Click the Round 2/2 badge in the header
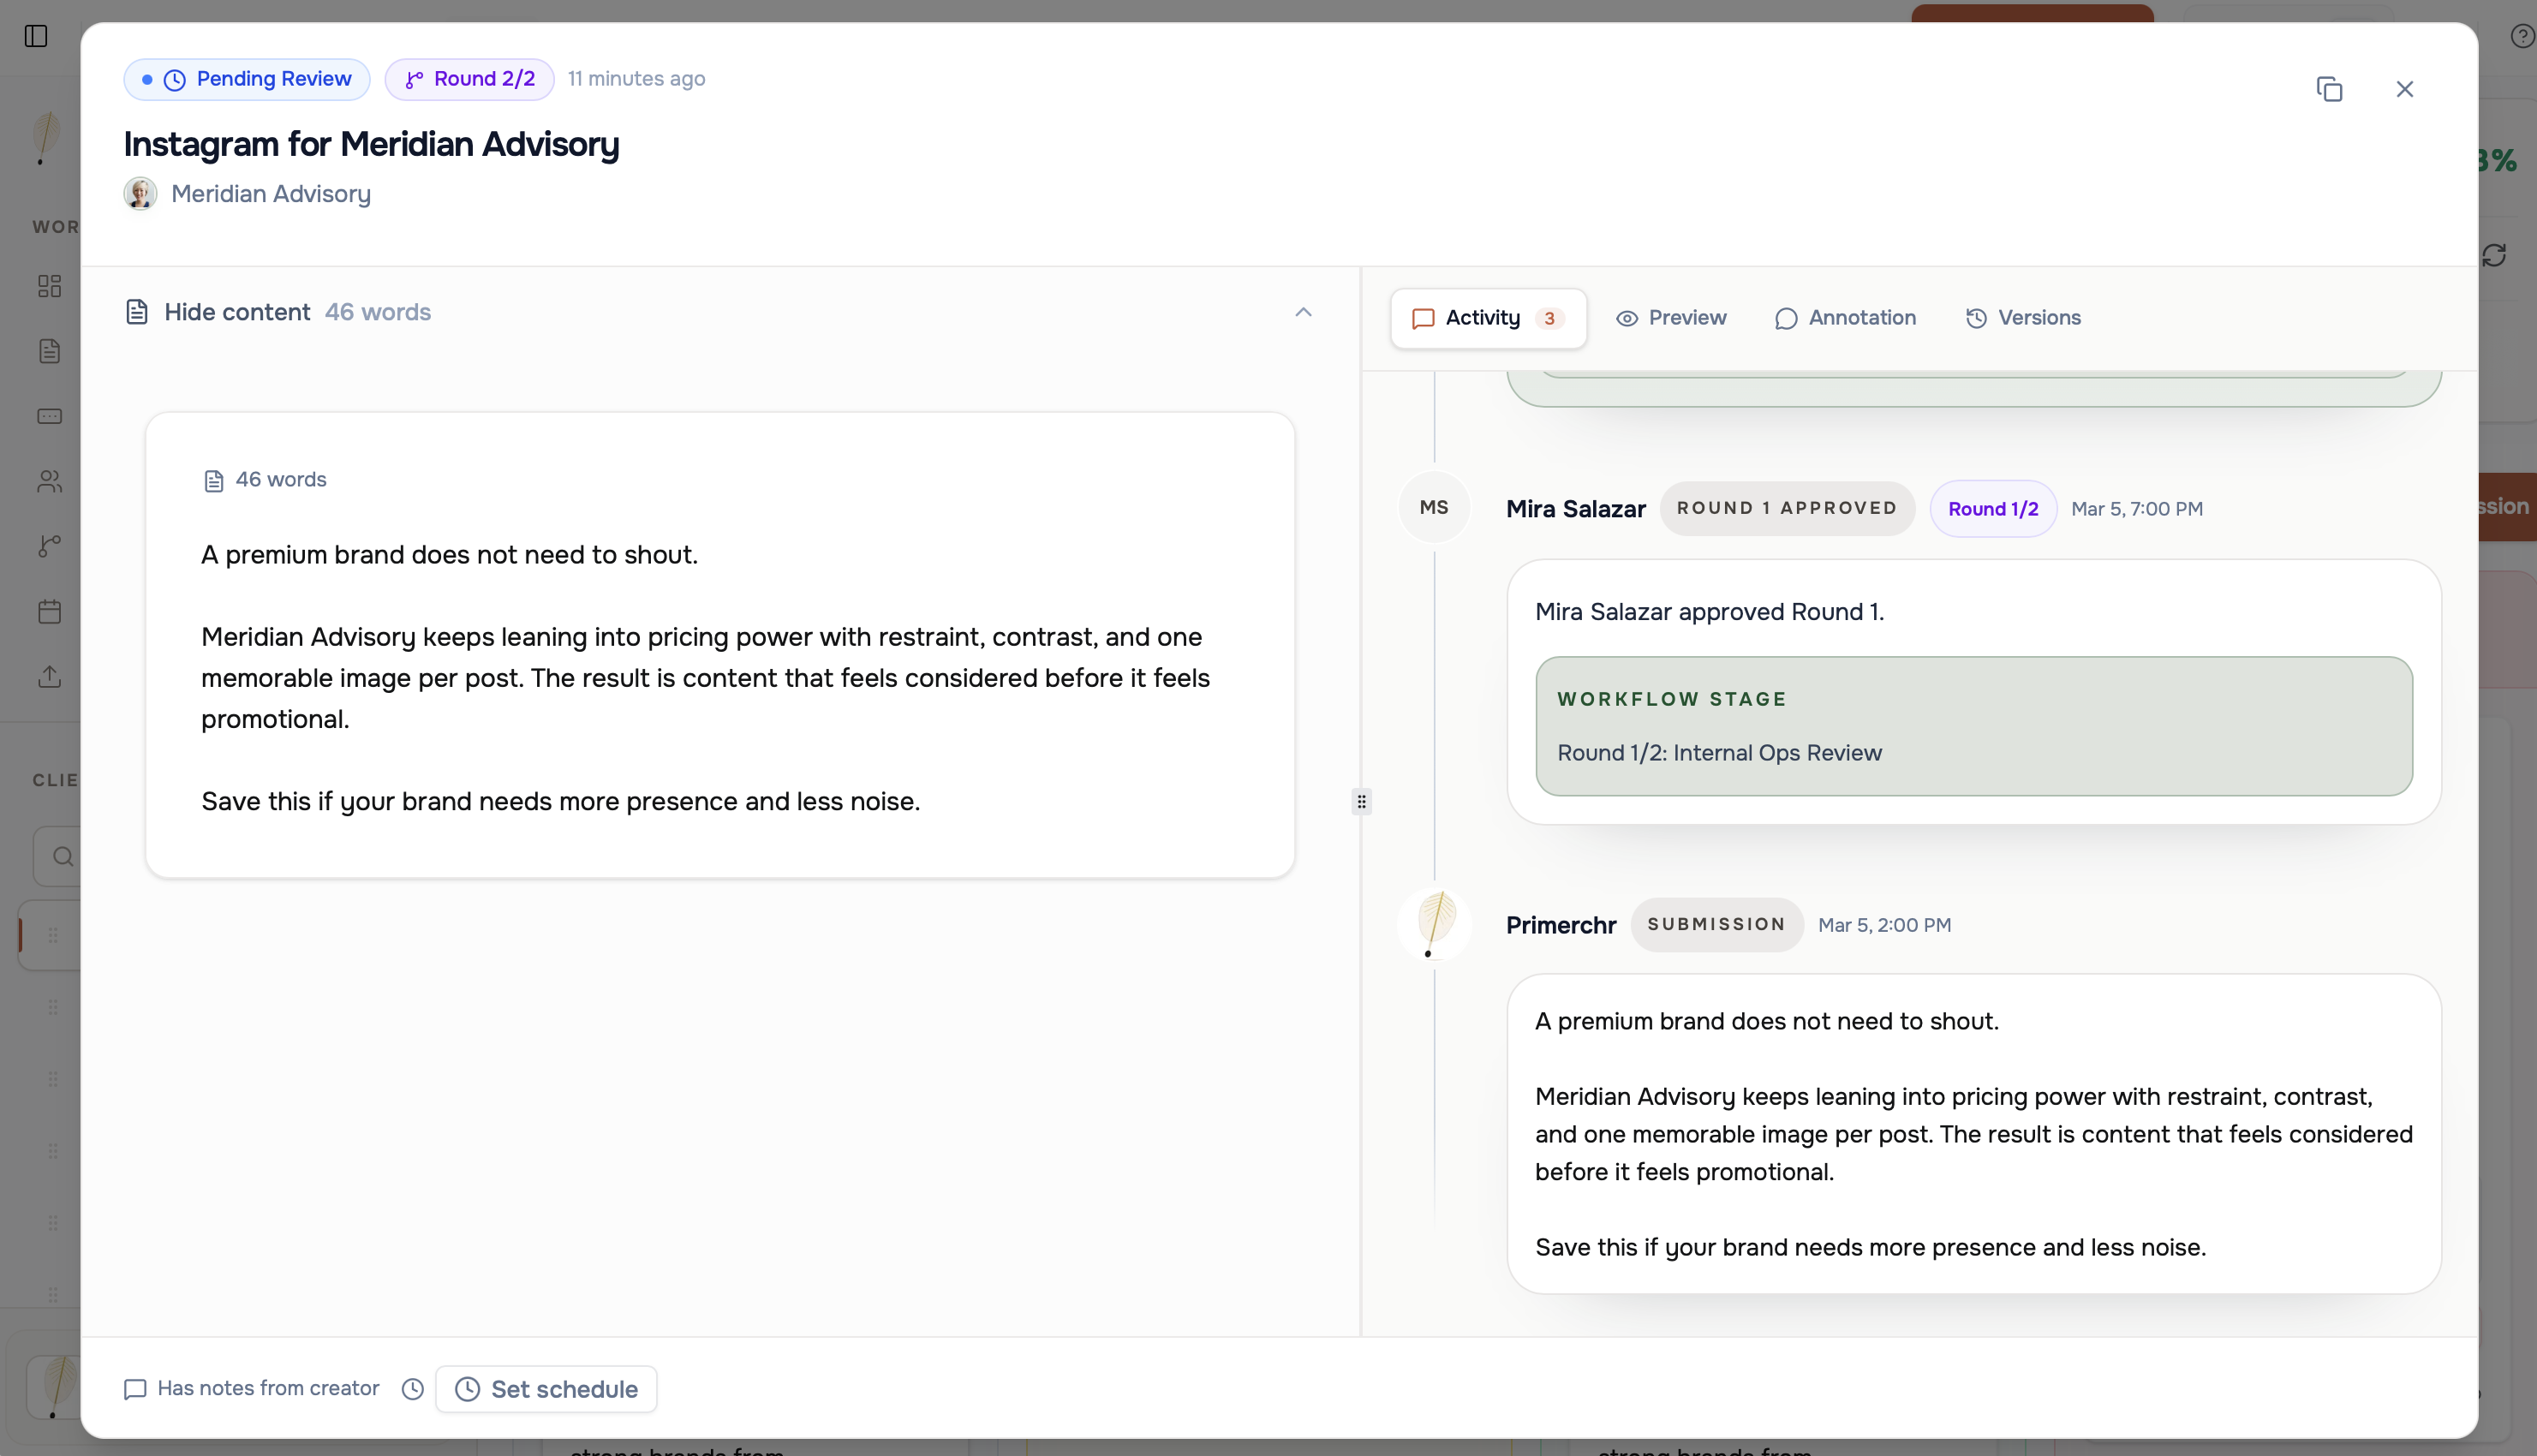 click(470, 79)
